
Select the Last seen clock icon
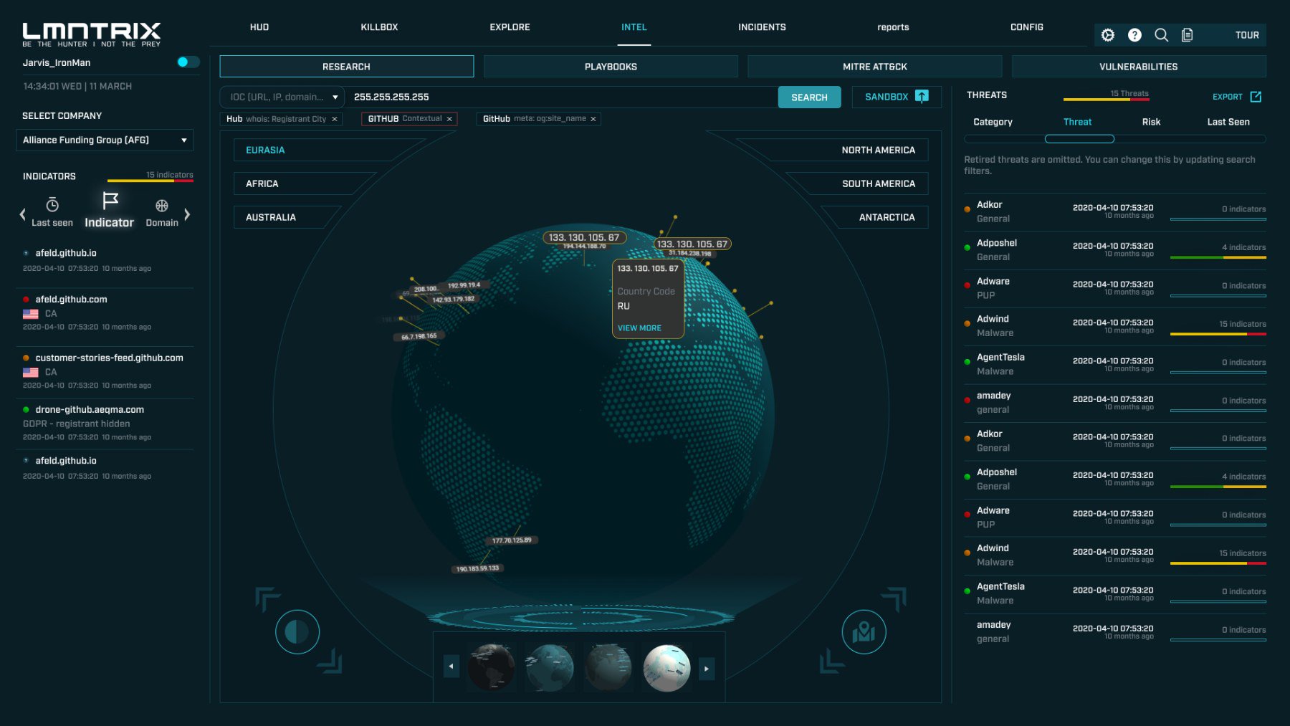52,206
